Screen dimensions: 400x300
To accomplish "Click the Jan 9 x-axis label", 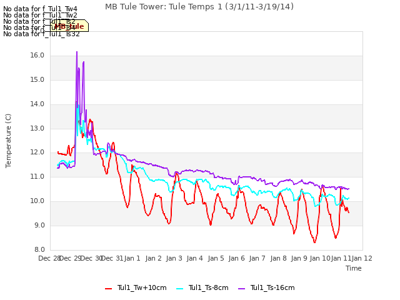I will click(299, 258).
